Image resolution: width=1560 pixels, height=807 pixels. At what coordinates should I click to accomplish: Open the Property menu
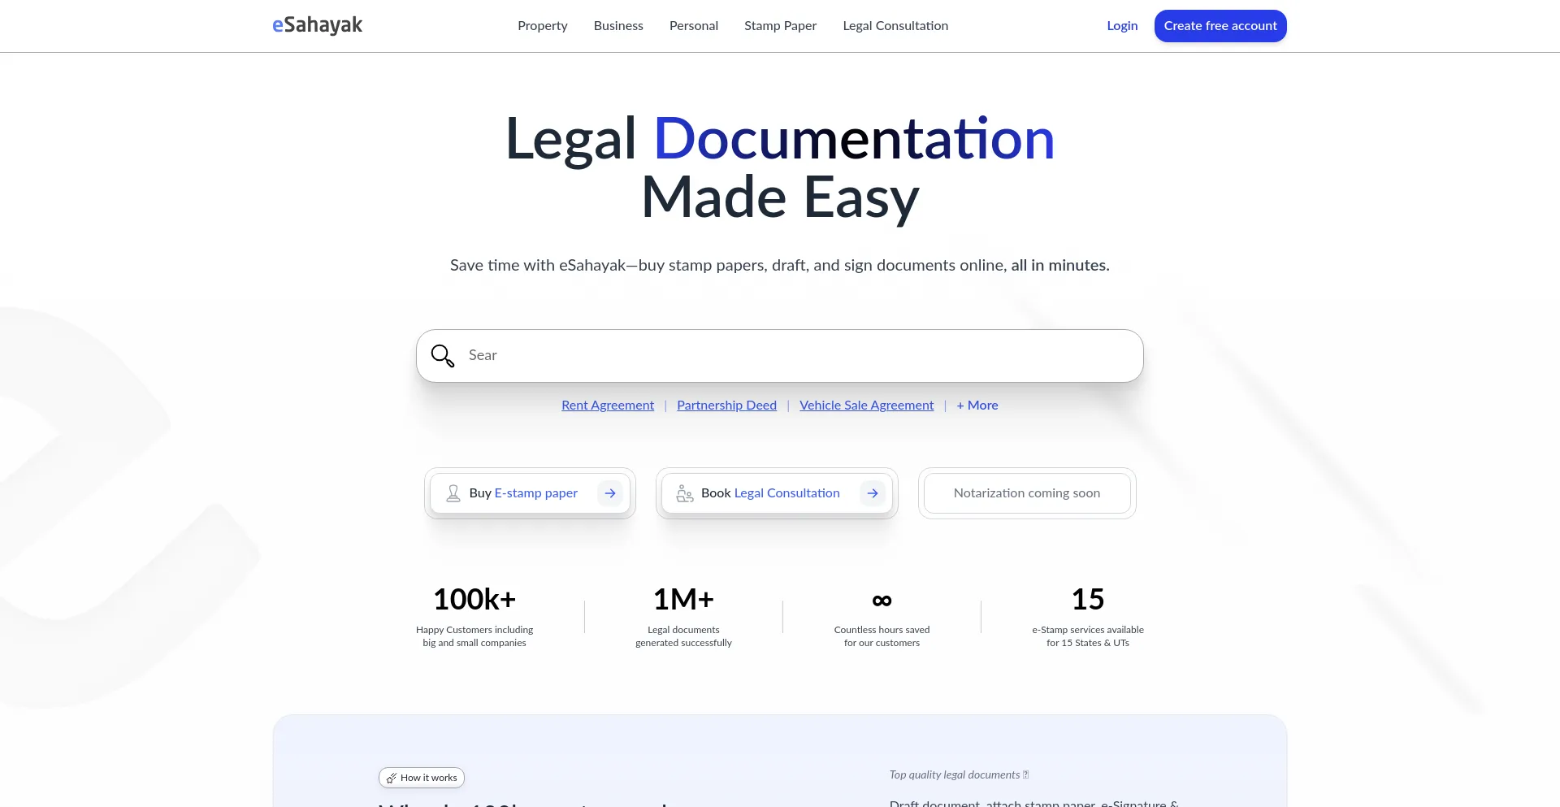click(542, 26)
